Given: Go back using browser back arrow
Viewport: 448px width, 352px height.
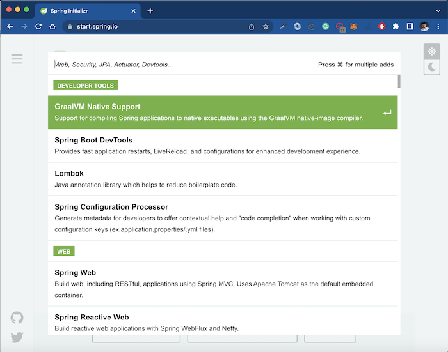Looking at the screenshot, I should click(10, 27).
